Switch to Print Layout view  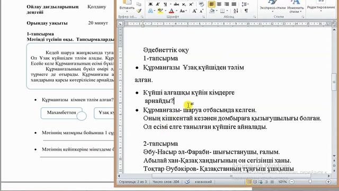(249, 181)
